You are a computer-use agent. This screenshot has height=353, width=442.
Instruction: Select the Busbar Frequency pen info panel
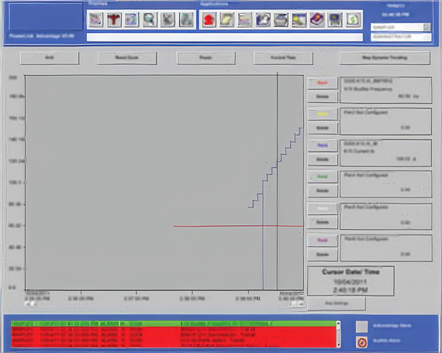pos(385,90)
